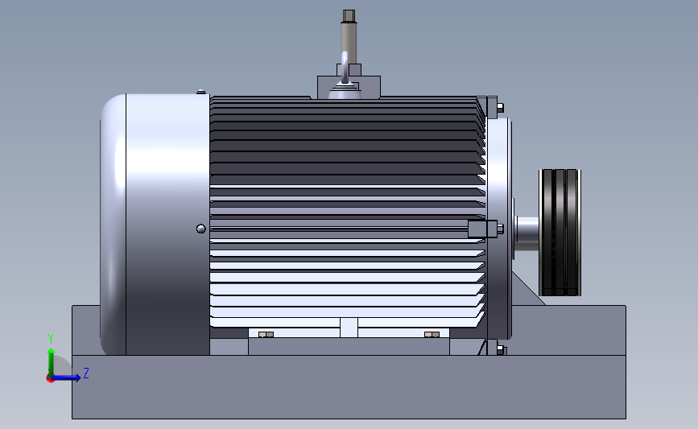Click the red origin dot of the triad
Screen dimensions: 698x429
[x=50, y=379]
